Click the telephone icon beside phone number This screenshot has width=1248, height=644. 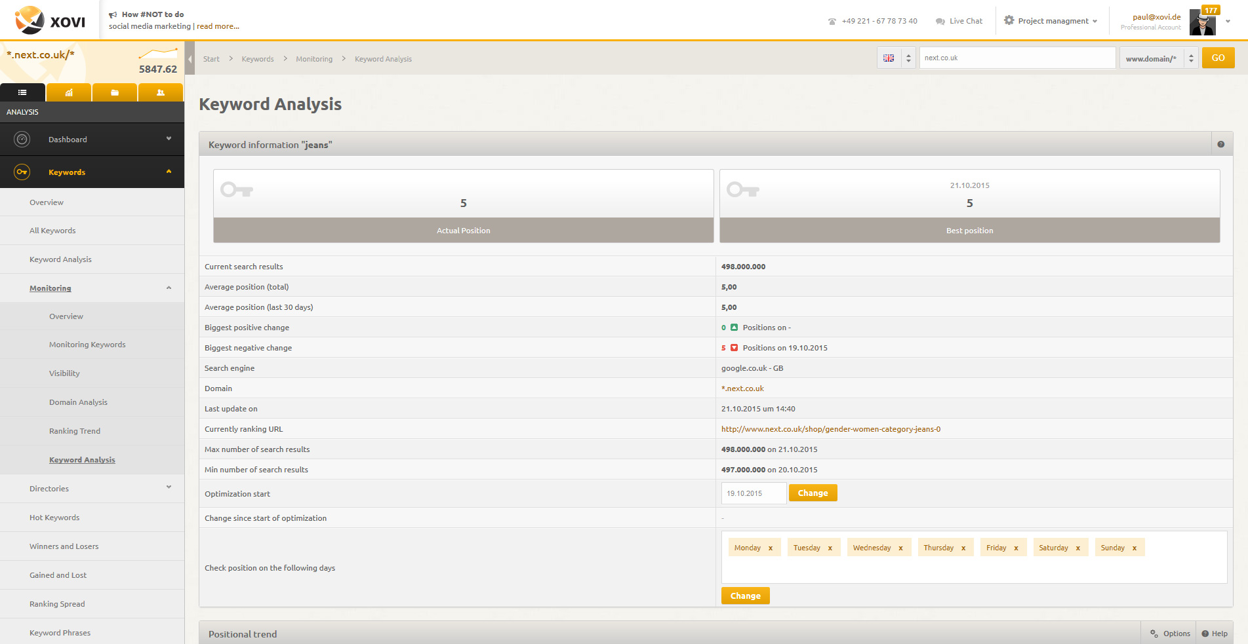[832, 22]
